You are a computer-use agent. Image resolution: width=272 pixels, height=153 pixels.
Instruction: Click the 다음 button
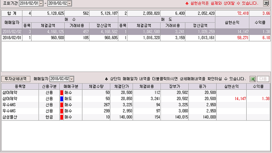pyautogui.click(x=263, y=79)
